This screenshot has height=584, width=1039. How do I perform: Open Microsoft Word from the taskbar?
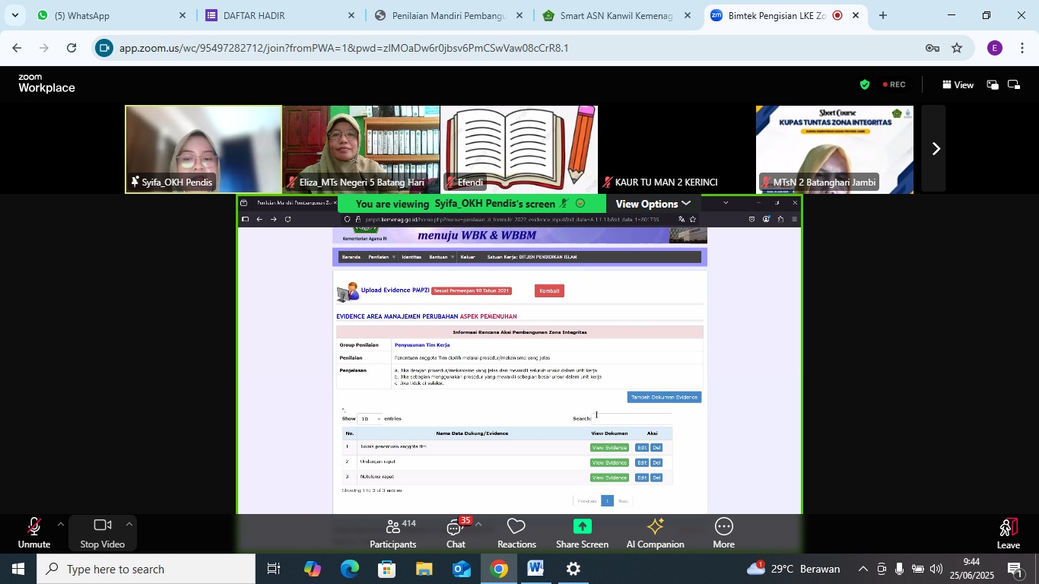(x=535, y=569)
